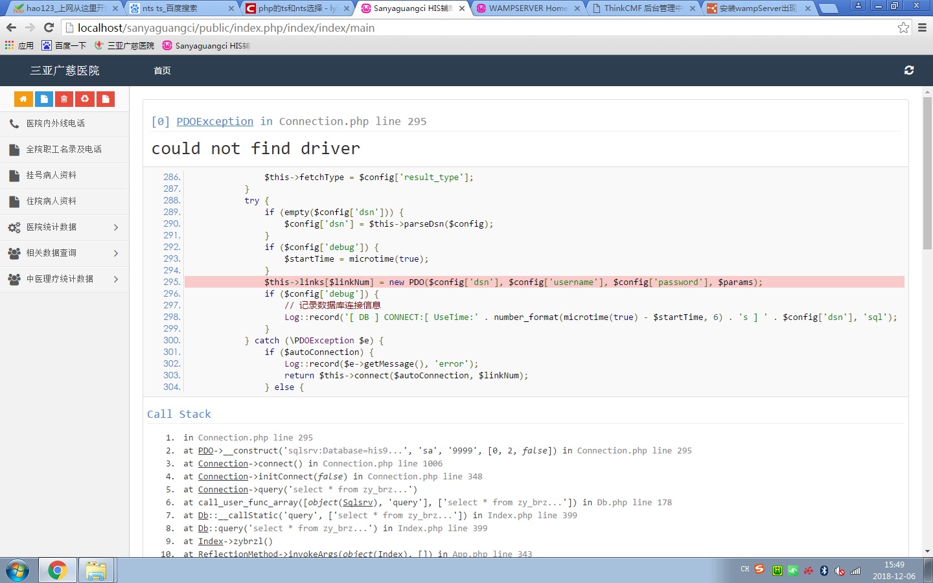Click the Index link before ->zybrzl()

(211, 541)
